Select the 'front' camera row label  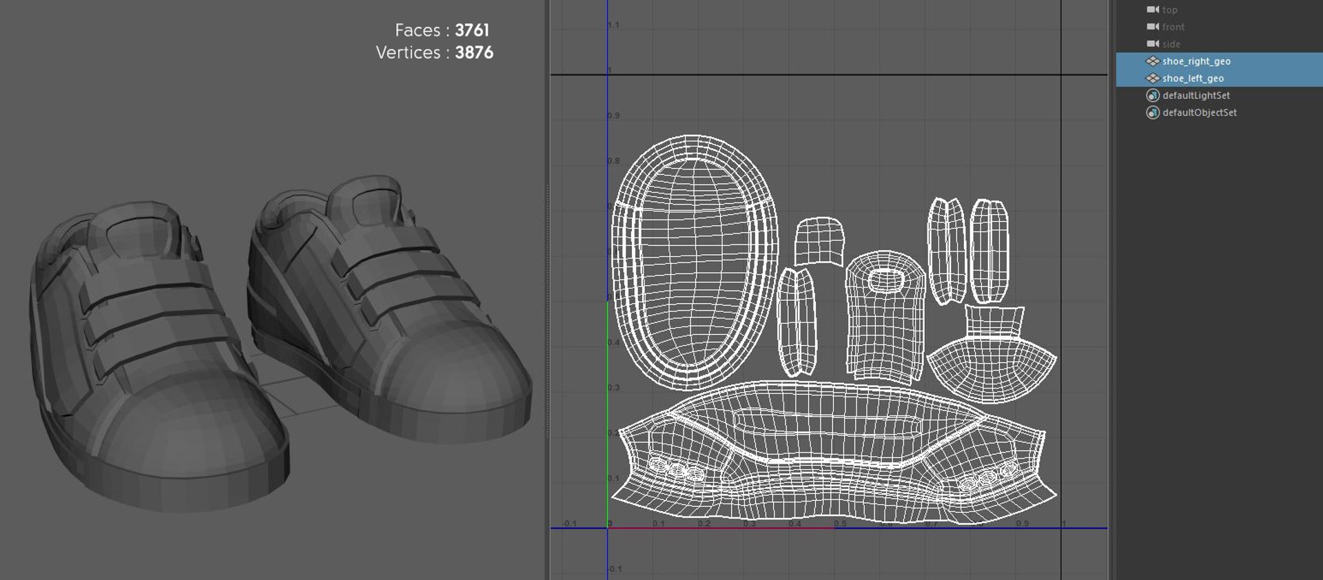click(x=1173, y=27)
